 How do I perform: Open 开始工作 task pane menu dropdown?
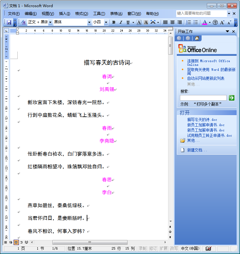228,31
